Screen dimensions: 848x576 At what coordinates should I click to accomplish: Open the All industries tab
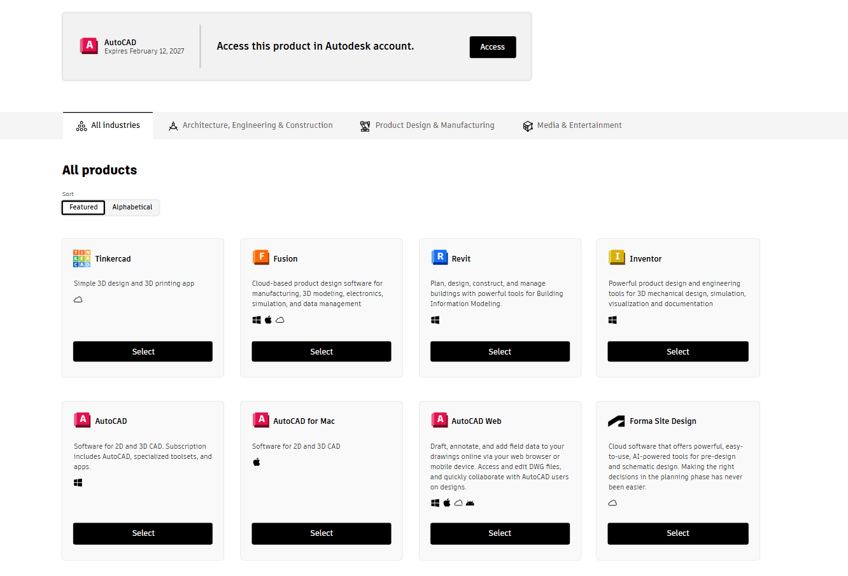[x=108, y=125]
